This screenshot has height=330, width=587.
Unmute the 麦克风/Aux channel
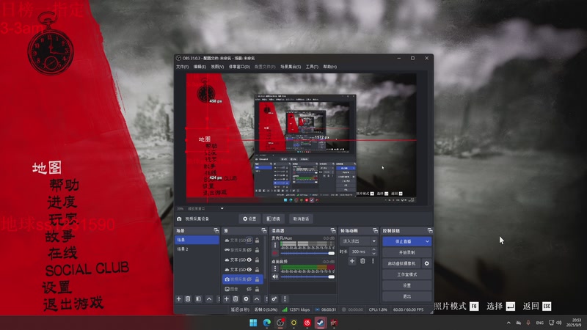pyautogui.click(x=275, y=253)
